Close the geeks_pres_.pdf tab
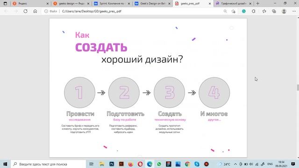This screenshot has height=168, width=299. [x=210, y=3]
